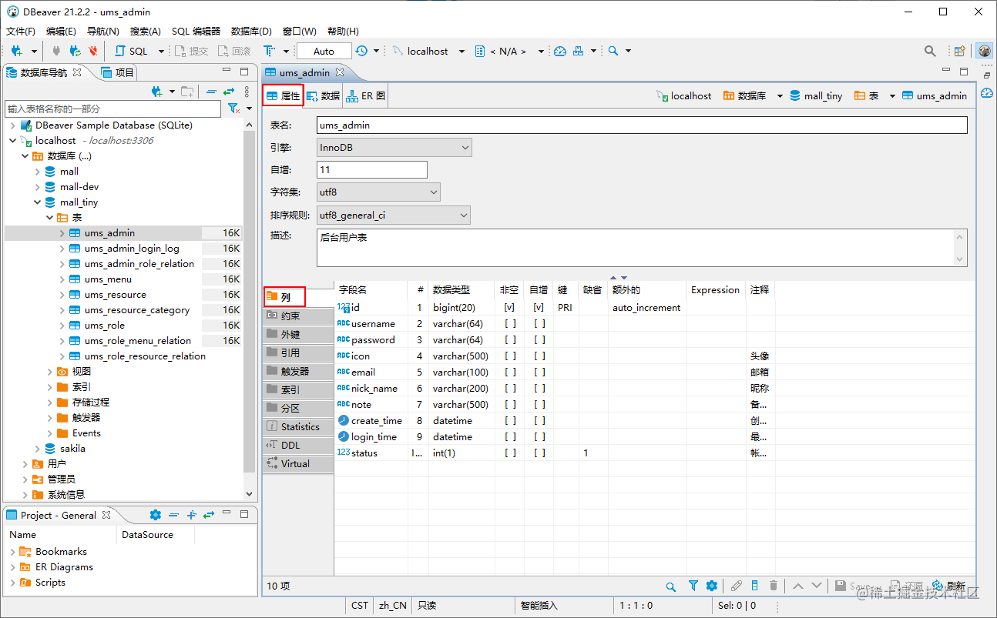Select the DDL side tab

pyautogui.click(x=298, y=445)
